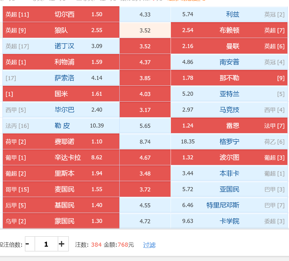
Task: Toggle 国米 home win odds 1.61
Action: pos(61,94)
